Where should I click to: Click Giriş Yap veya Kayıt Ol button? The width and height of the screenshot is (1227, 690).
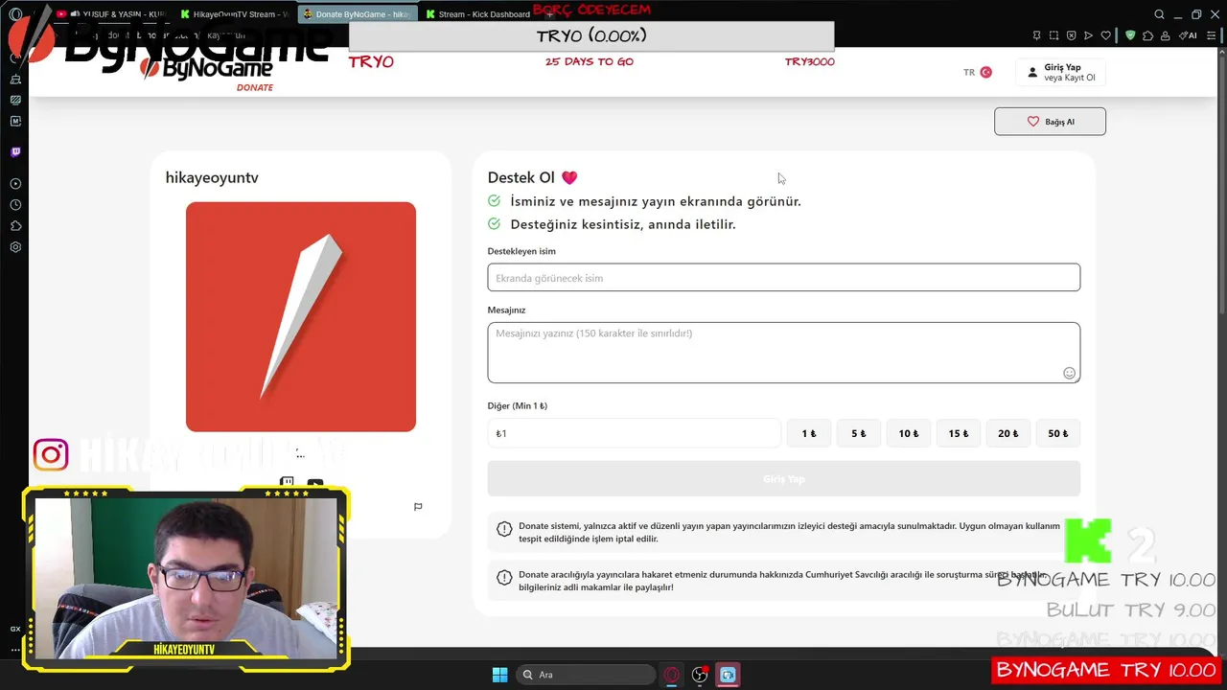[1060, 72]
